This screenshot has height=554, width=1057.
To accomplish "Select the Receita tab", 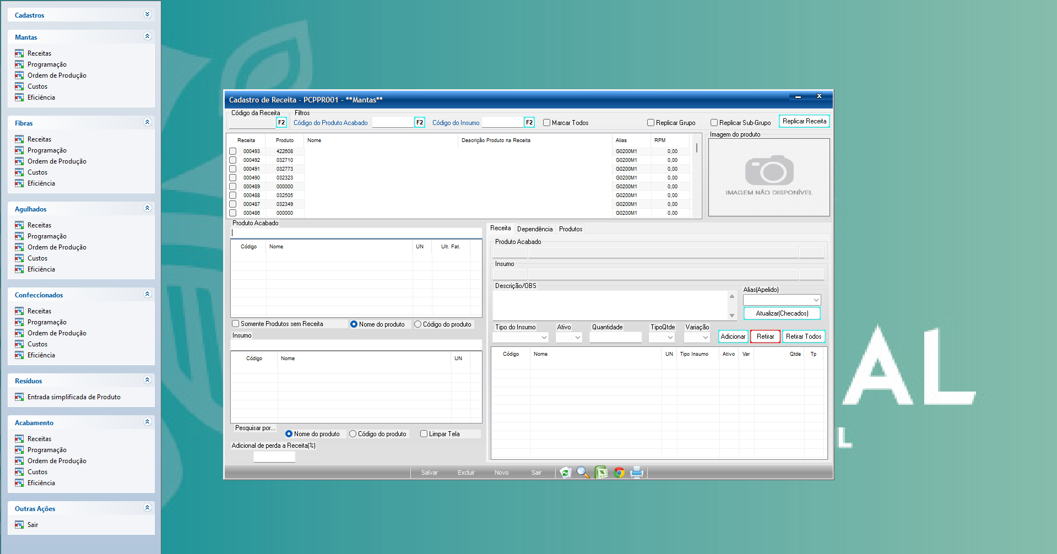I will tap(501, 228).
